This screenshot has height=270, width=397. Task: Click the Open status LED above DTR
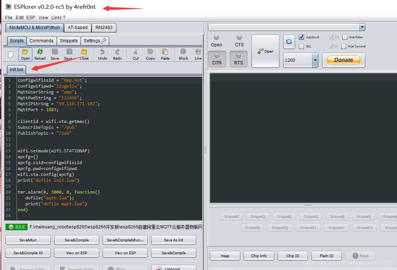tap(217, 38)
